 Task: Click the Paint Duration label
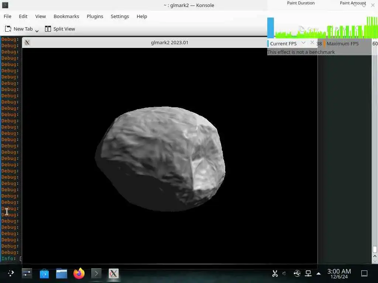coord(300,3)
